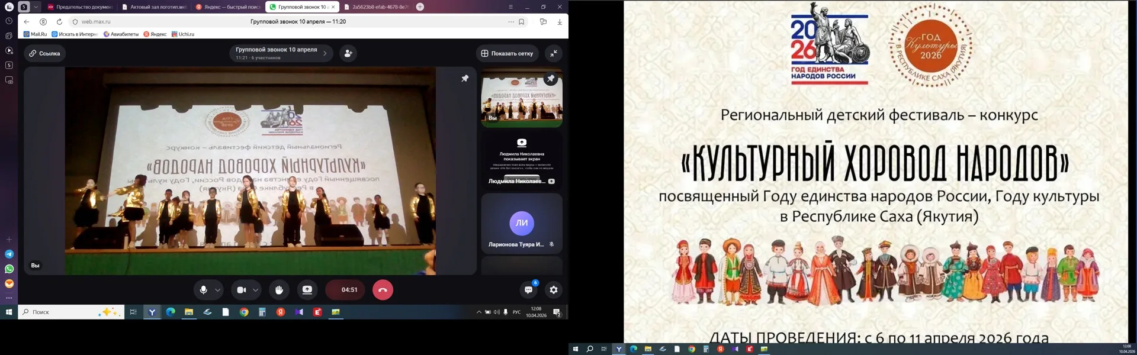The image size is (1137, 355).
Task: Minimize the call view with collapse arrows
Action: (x=554, y=53)
